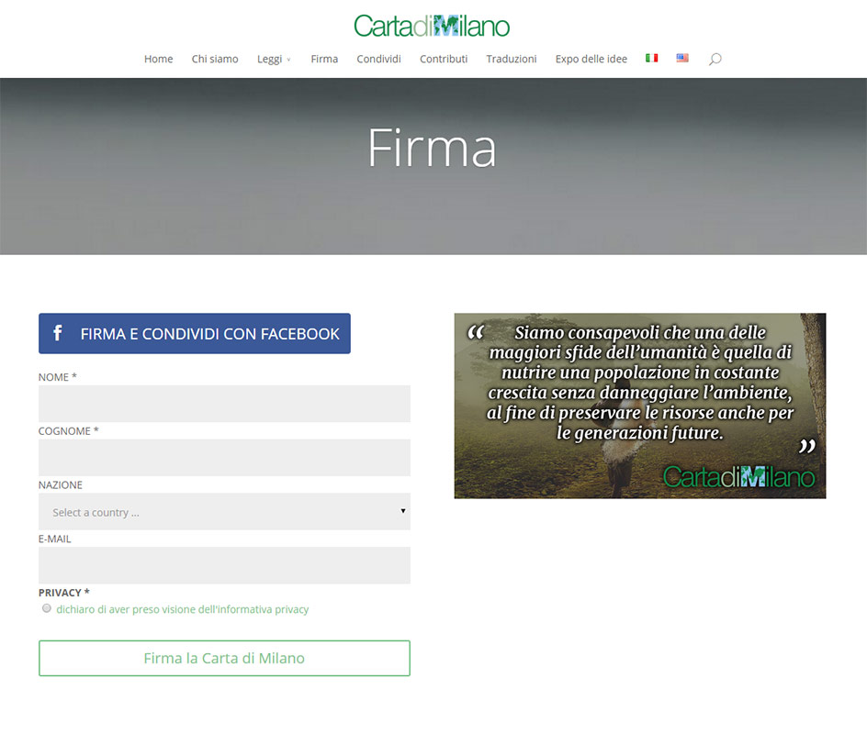Open the search magnifier icon
The image size is (867, 734).
(x=715, y=59)
